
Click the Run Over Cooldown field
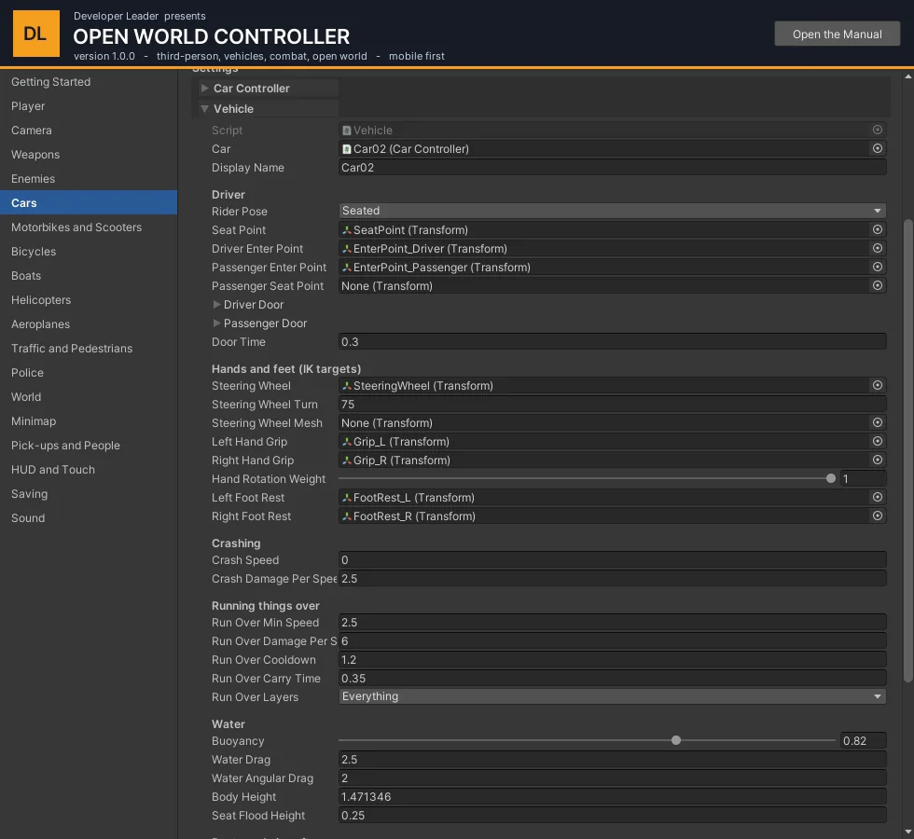point(612,660)
